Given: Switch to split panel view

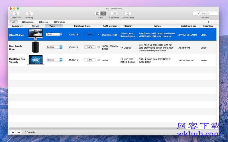Looking at the screenshot, I should point(98,13).
